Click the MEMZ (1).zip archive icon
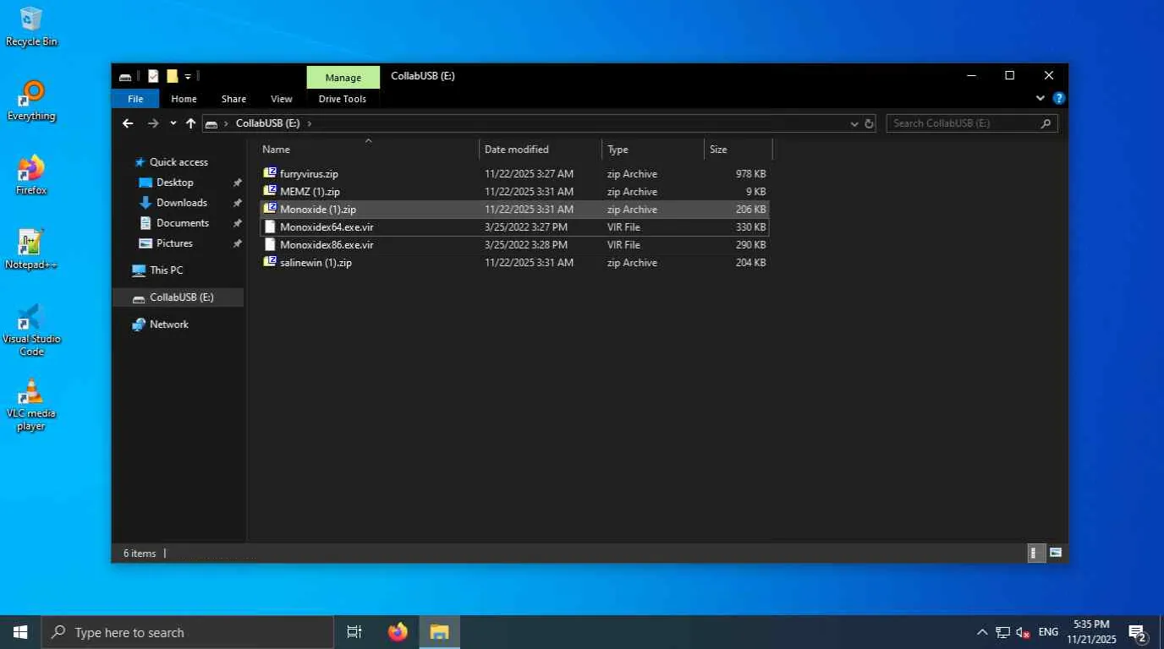 (270, 191)
